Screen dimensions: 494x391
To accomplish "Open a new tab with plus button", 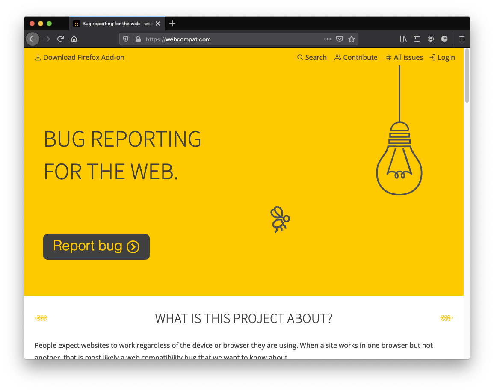I will [172, 24].
